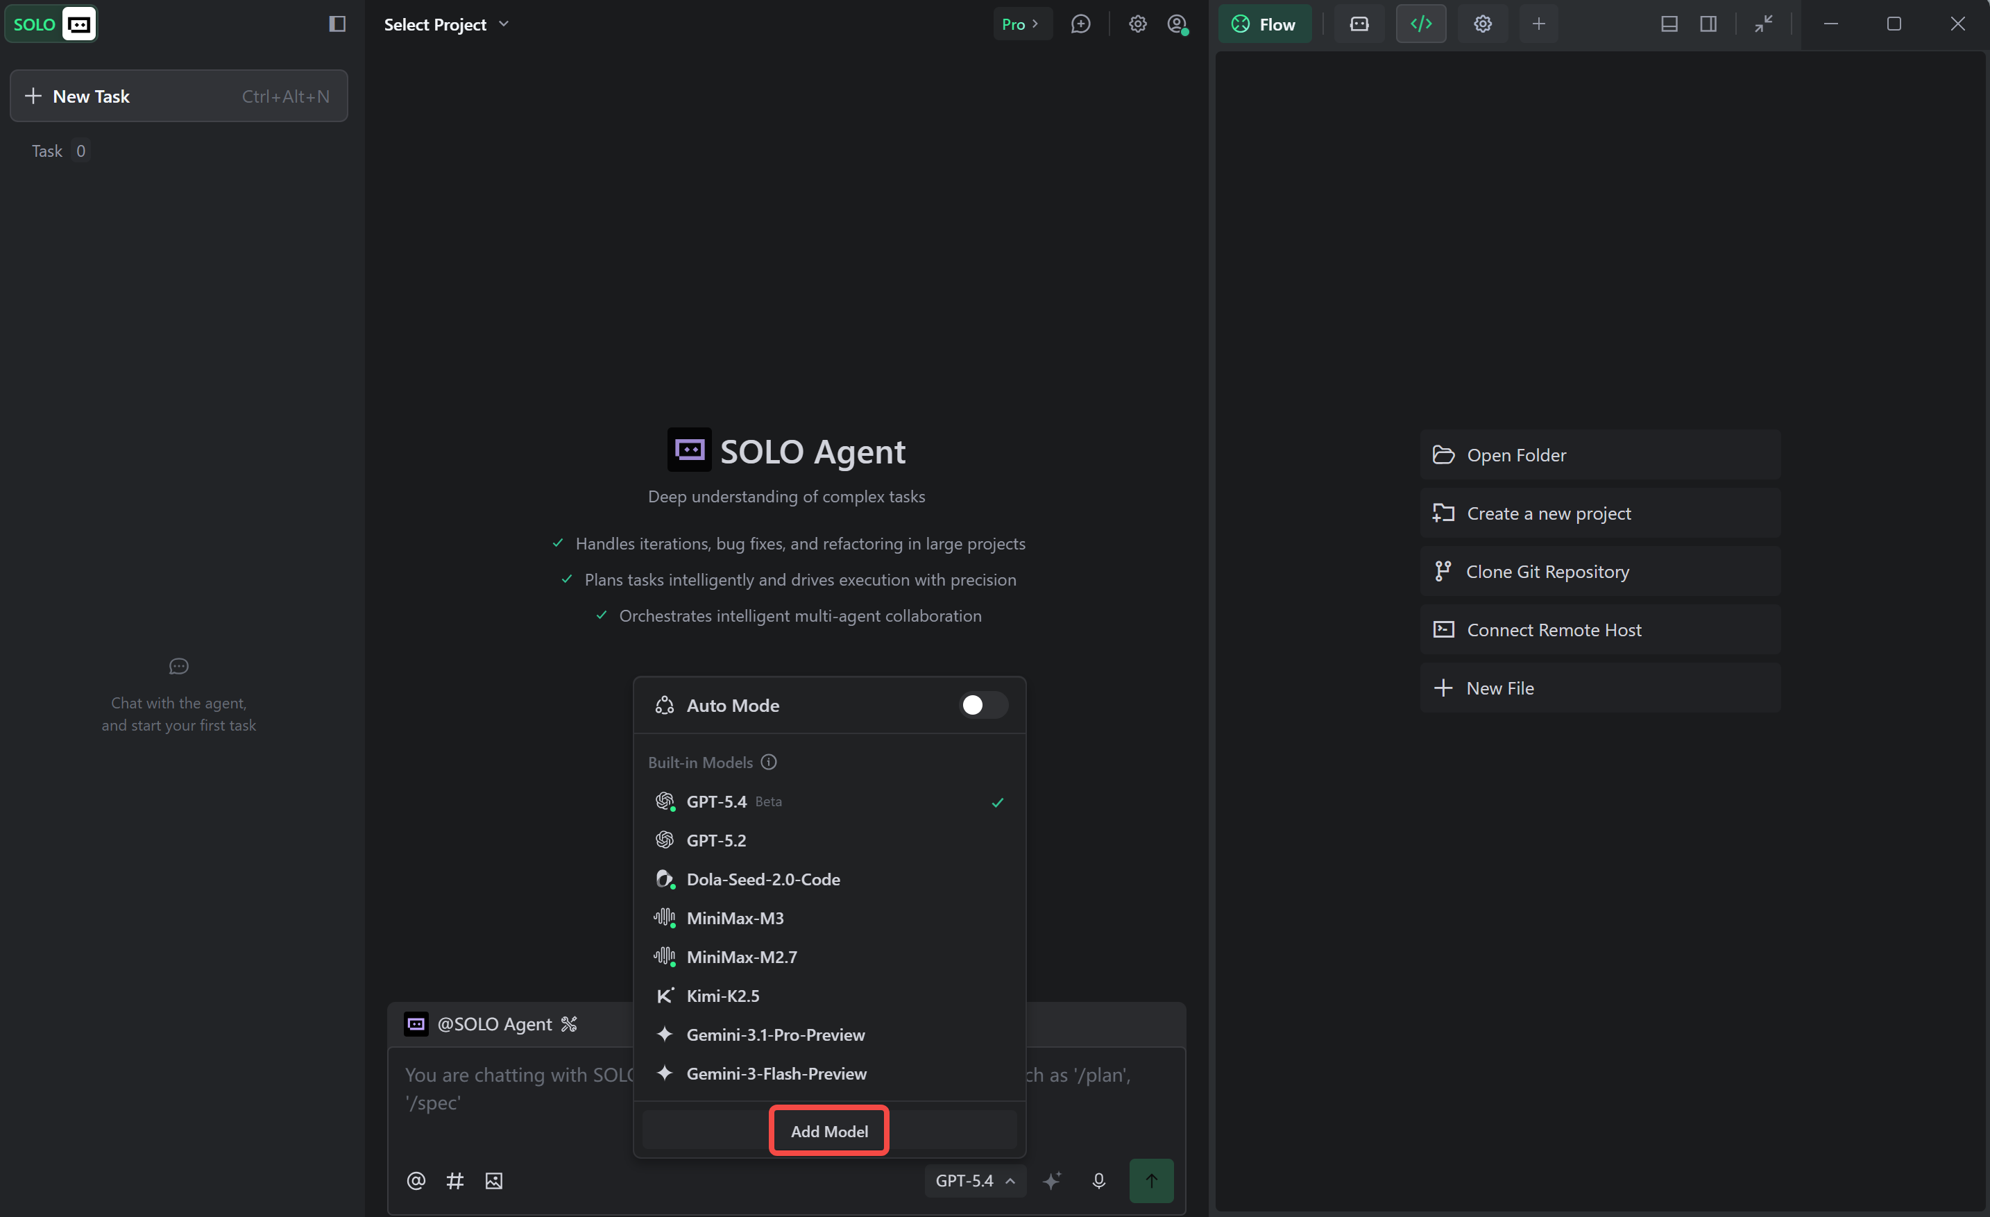The image size is (1990, 1217).
Task: Toggle the bottom panel layout icon
Action: pos(1669,24)
